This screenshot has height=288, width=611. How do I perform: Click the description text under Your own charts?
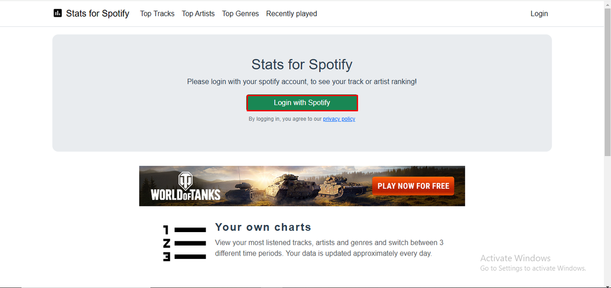pyautogui.click(x=329, y=248)
